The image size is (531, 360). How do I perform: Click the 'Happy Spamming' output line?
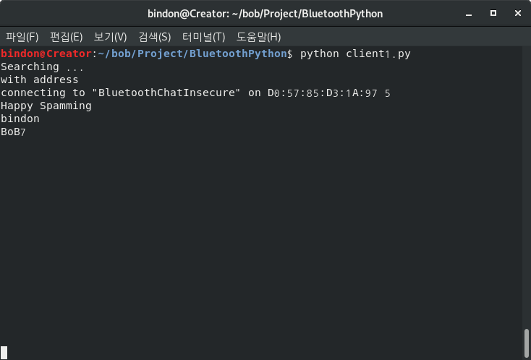46,106
